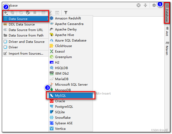The image size is (172, 134).
Task: Click the edit pencil toolbar icon
Action: (50, 13)
